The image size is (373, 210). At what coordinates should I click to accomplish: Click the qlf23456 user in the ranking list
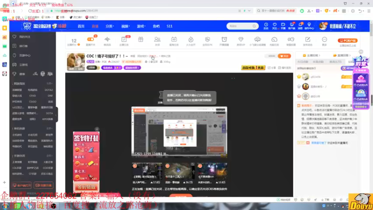[316, 77]
